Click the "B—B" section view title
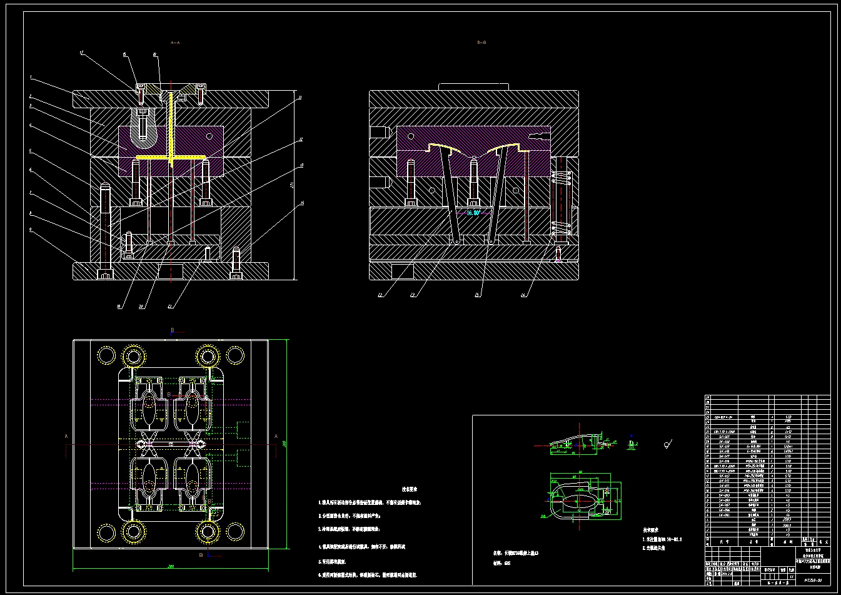The height and width of the screenshot is (595, 841). 481,43
